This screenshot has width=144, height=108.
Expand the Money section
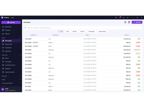[11, 80]
